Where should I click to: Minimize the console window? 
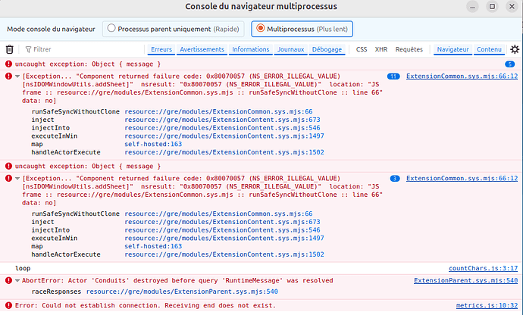click(x=472, y=6)
